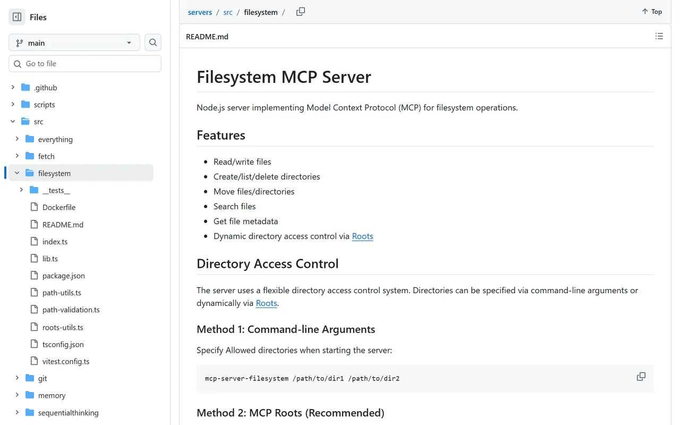
Task: Follow the Roots link in Features list
Action: click(362, 236)
